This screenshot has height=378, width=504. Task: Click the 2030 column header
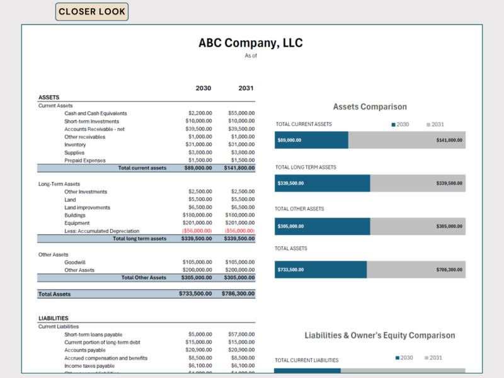pos(203,88)
